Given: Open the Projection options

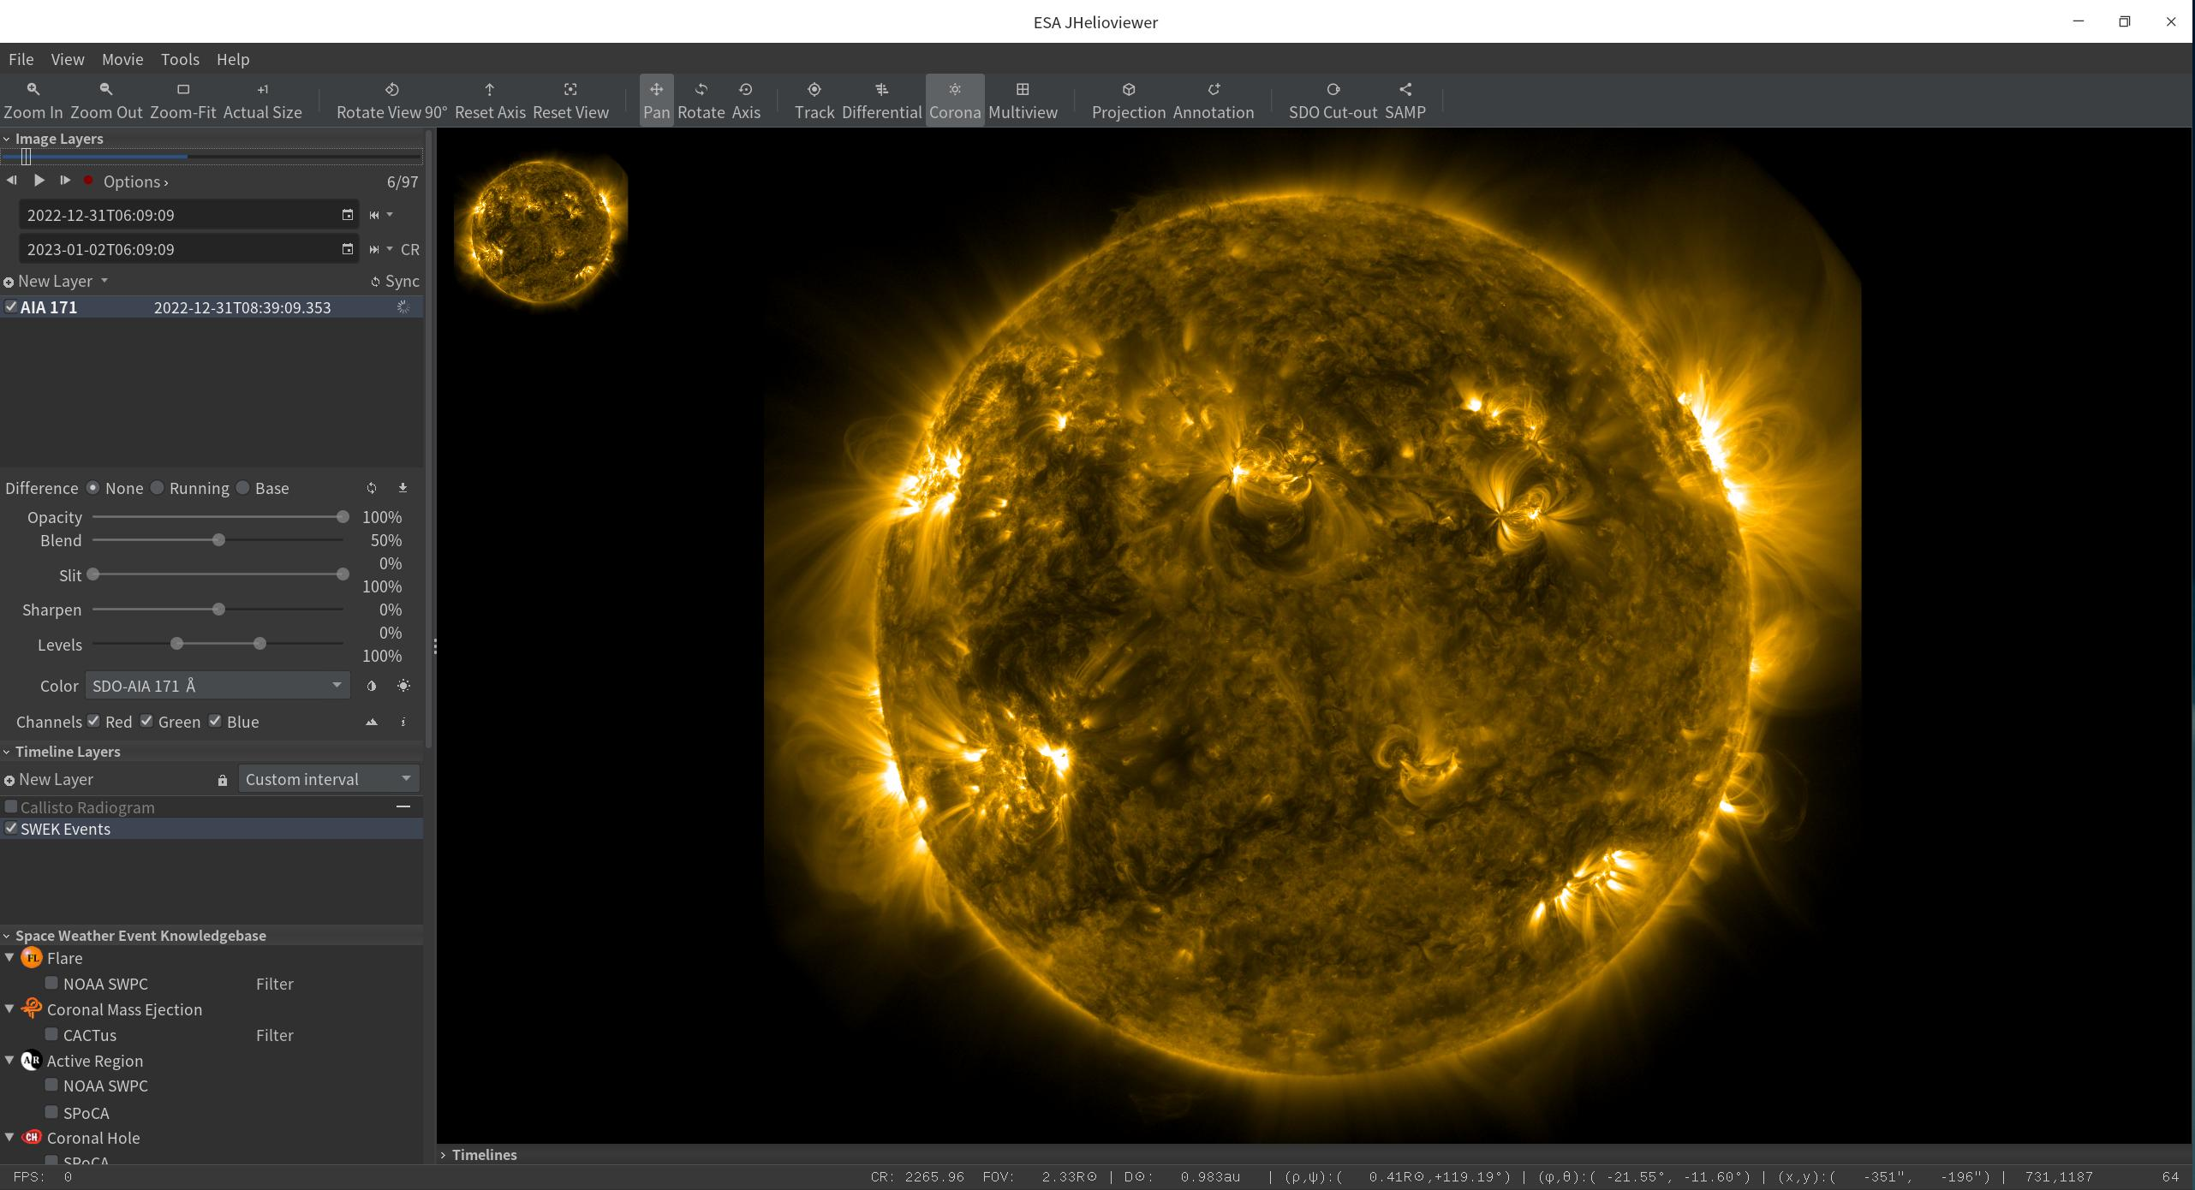Looking at the screenshot, I should tap(1128, 99).
